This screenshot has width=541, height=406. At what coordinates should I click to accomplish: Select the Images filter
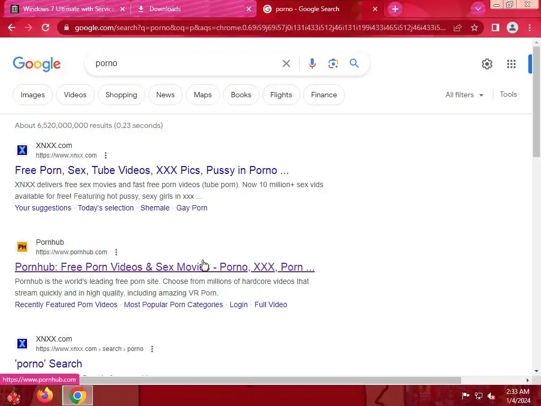click(32, 95)
